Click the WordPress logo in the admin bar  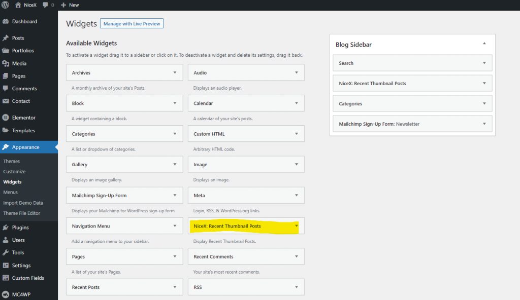point(5,5)
